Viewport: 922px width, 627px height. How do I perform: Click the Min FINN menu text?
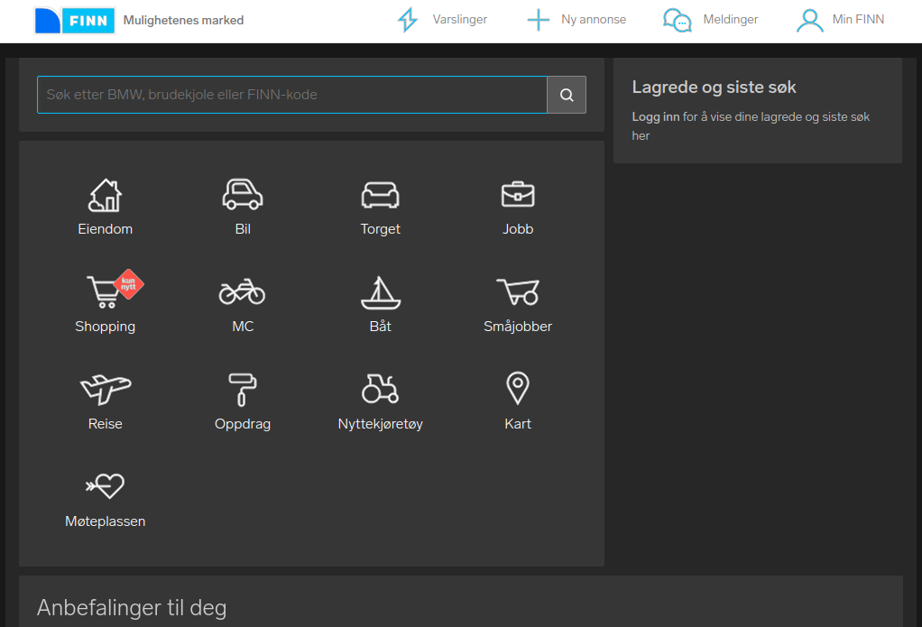pyautogui.click(x=859, y=20)
